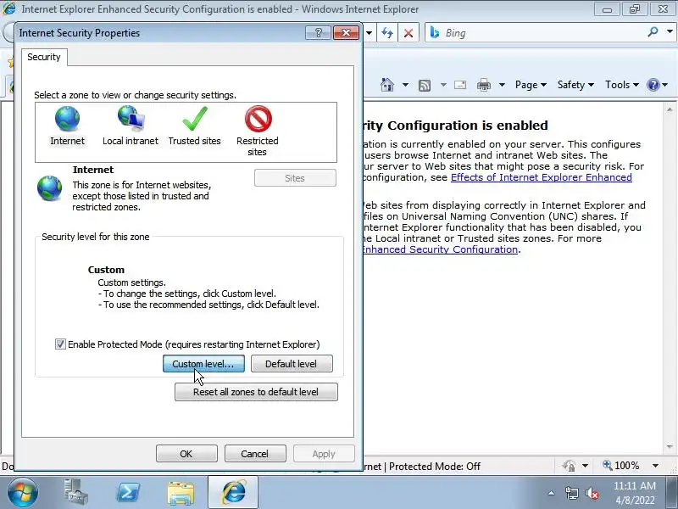The image size is (678, 509).
Task: Click the IE Refresh toolbar icon
Action: pyautogui.click(x=387, y=33)
